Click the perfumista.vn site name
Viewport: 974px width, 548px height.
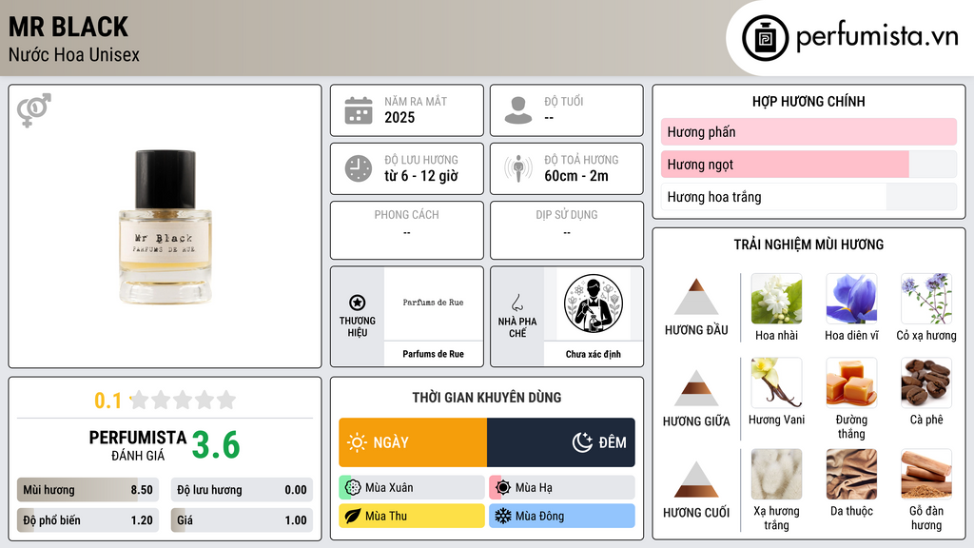(877, 36)
